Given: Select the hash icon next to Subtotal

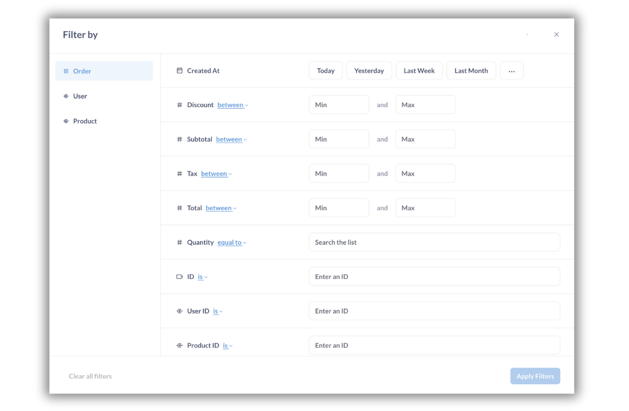Looking at the screenshot, I should (179, 139).
